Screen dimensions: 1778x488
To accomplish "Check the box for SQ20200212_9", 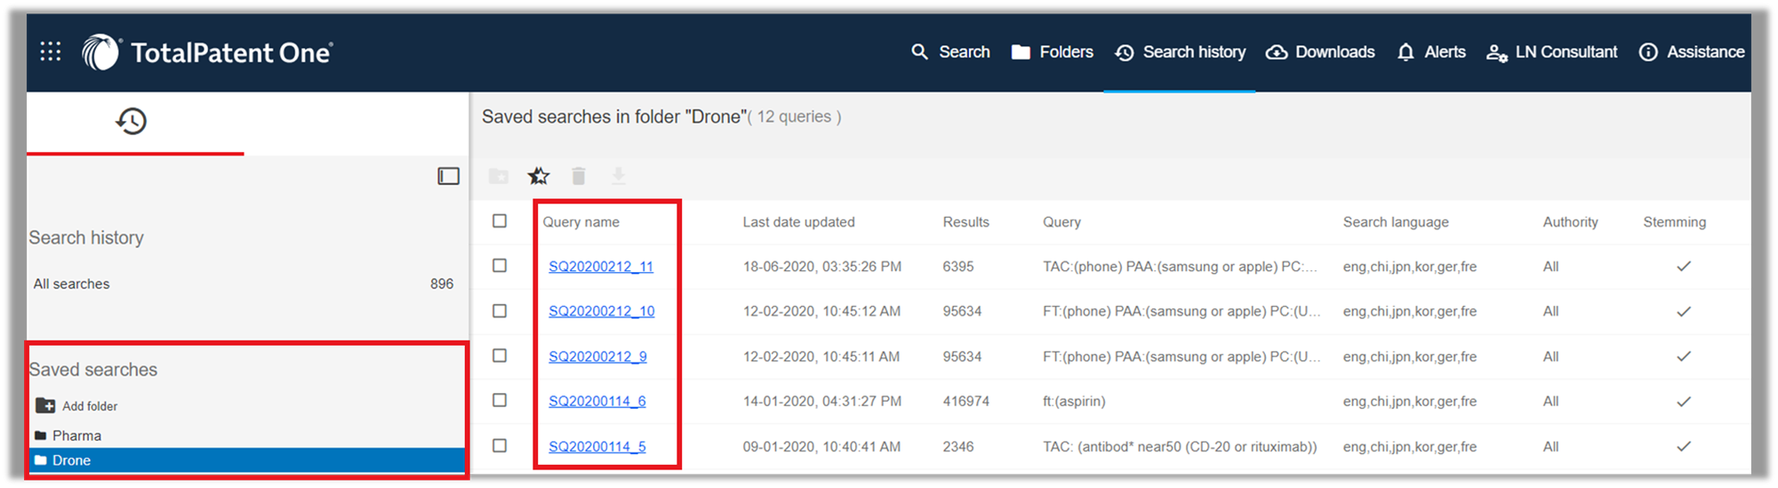I will 500,355.
